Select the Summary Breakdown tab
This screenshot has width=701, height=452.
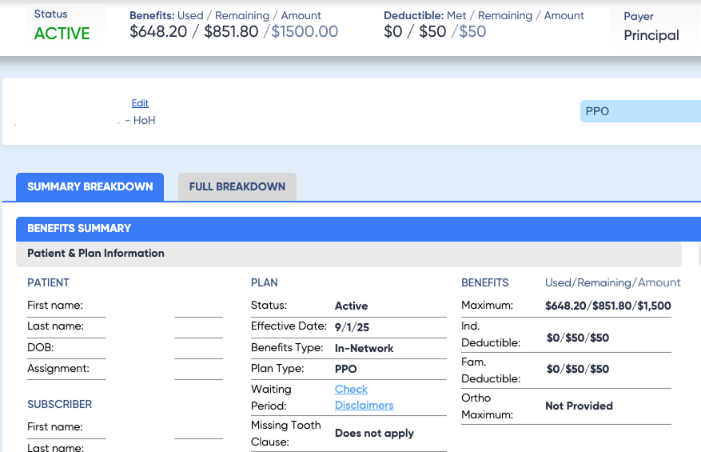point(90,186)
